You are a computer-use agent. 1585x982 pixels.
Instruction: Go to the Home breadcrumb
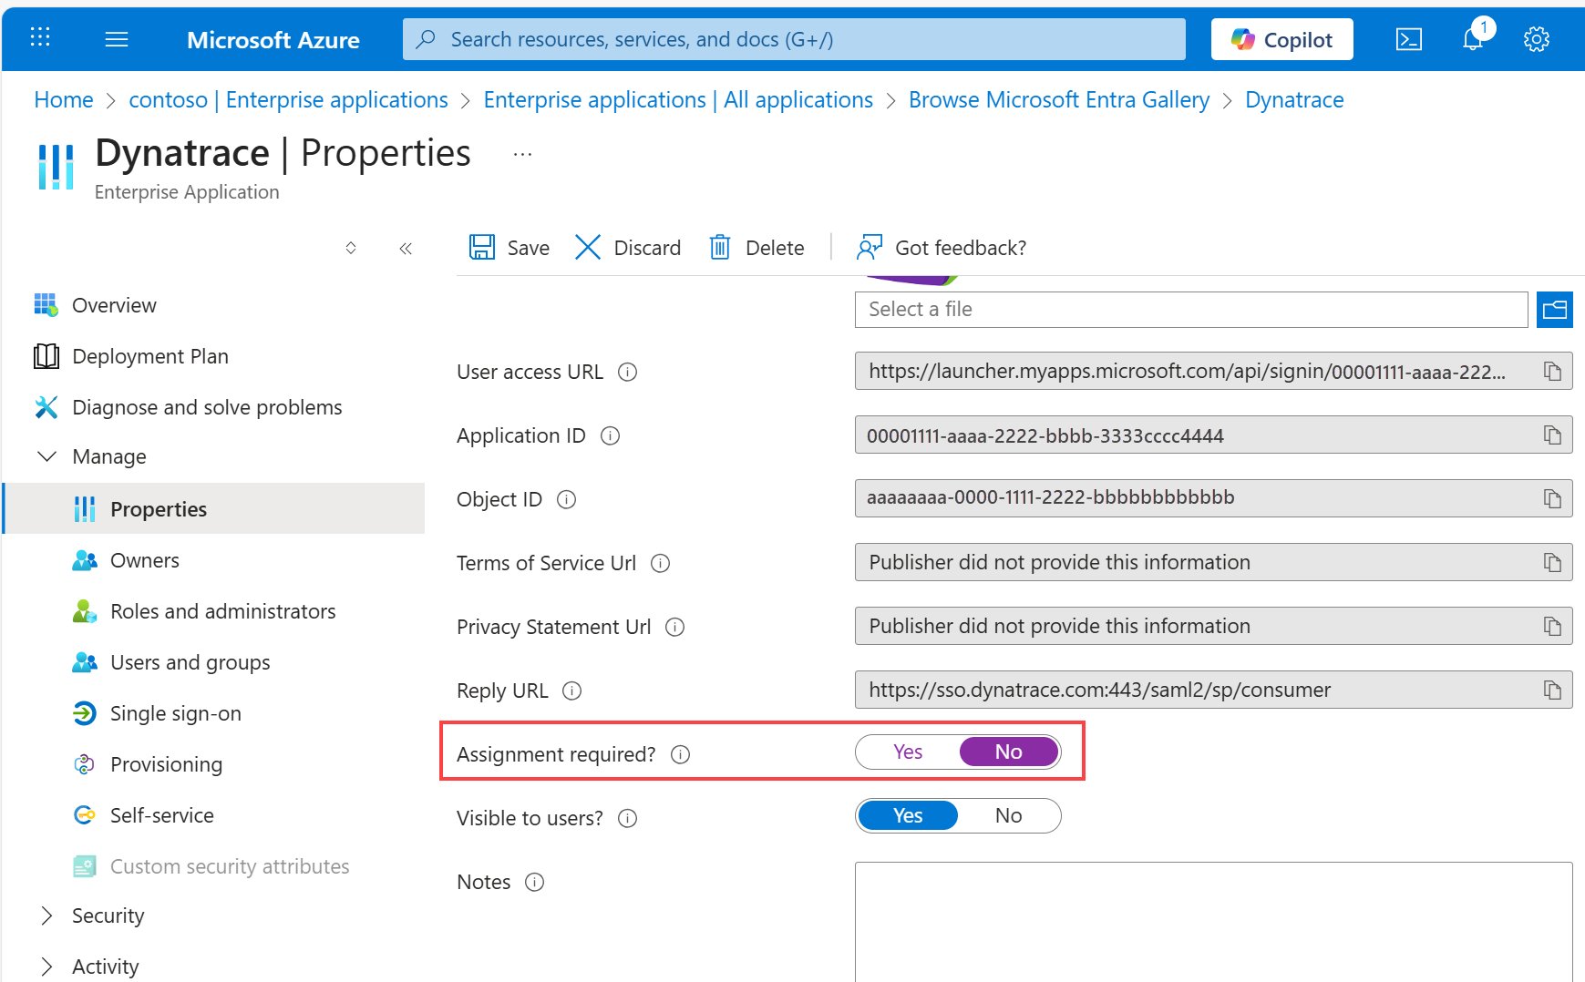click(64, 100)
